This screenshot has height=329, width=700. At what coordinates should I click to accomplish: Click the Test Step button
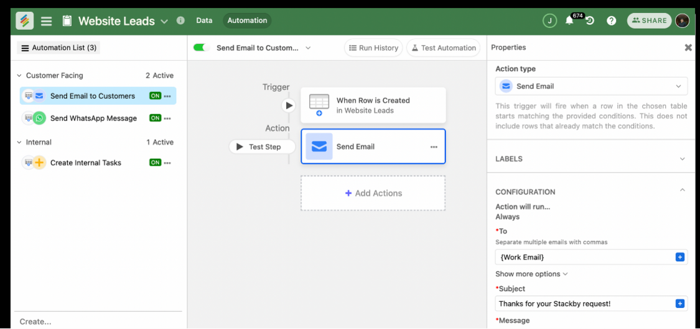[x=262, y=146]
